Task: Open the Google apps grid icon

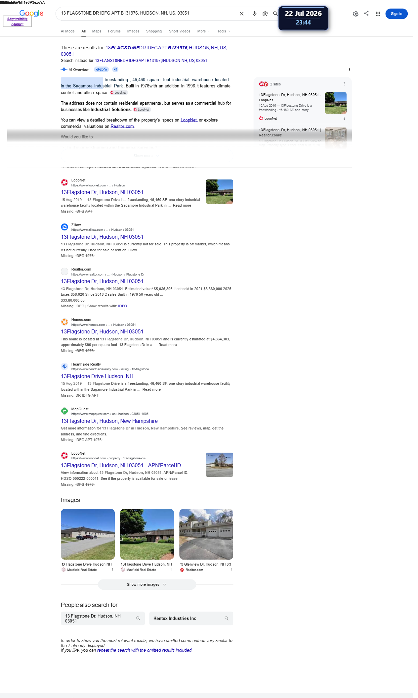Action: click(378, 14)
